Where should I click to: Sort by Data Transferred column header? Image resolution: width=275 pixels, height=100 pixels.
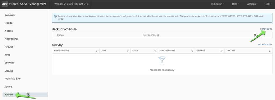pos(168,51)
